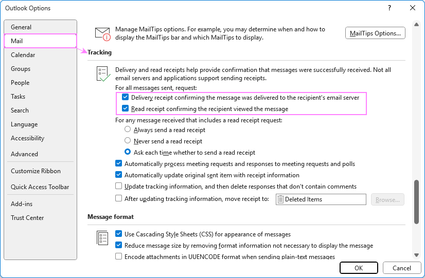Click the disabled Browse button
425x278 pixels.
tap(387, 199)
